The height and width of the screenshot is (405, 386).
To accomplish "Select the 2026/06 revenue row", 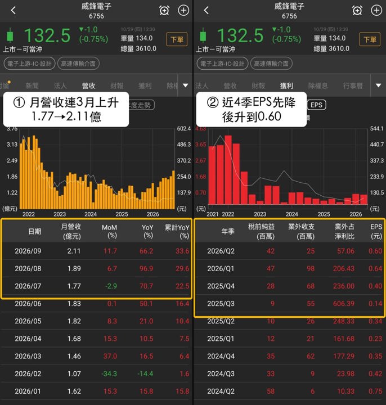I will [96, 304].
